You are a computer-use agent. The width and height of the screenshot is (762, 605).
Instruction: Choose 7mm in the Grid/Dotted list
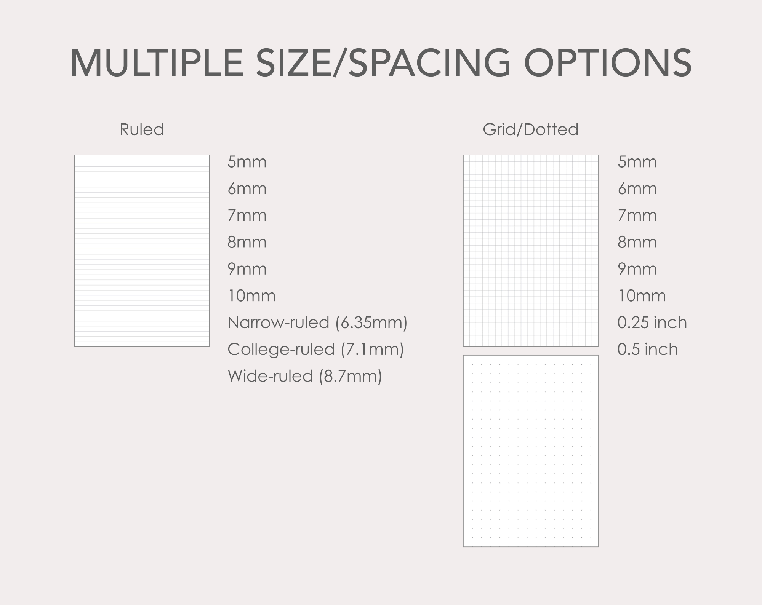pos(637,216)
